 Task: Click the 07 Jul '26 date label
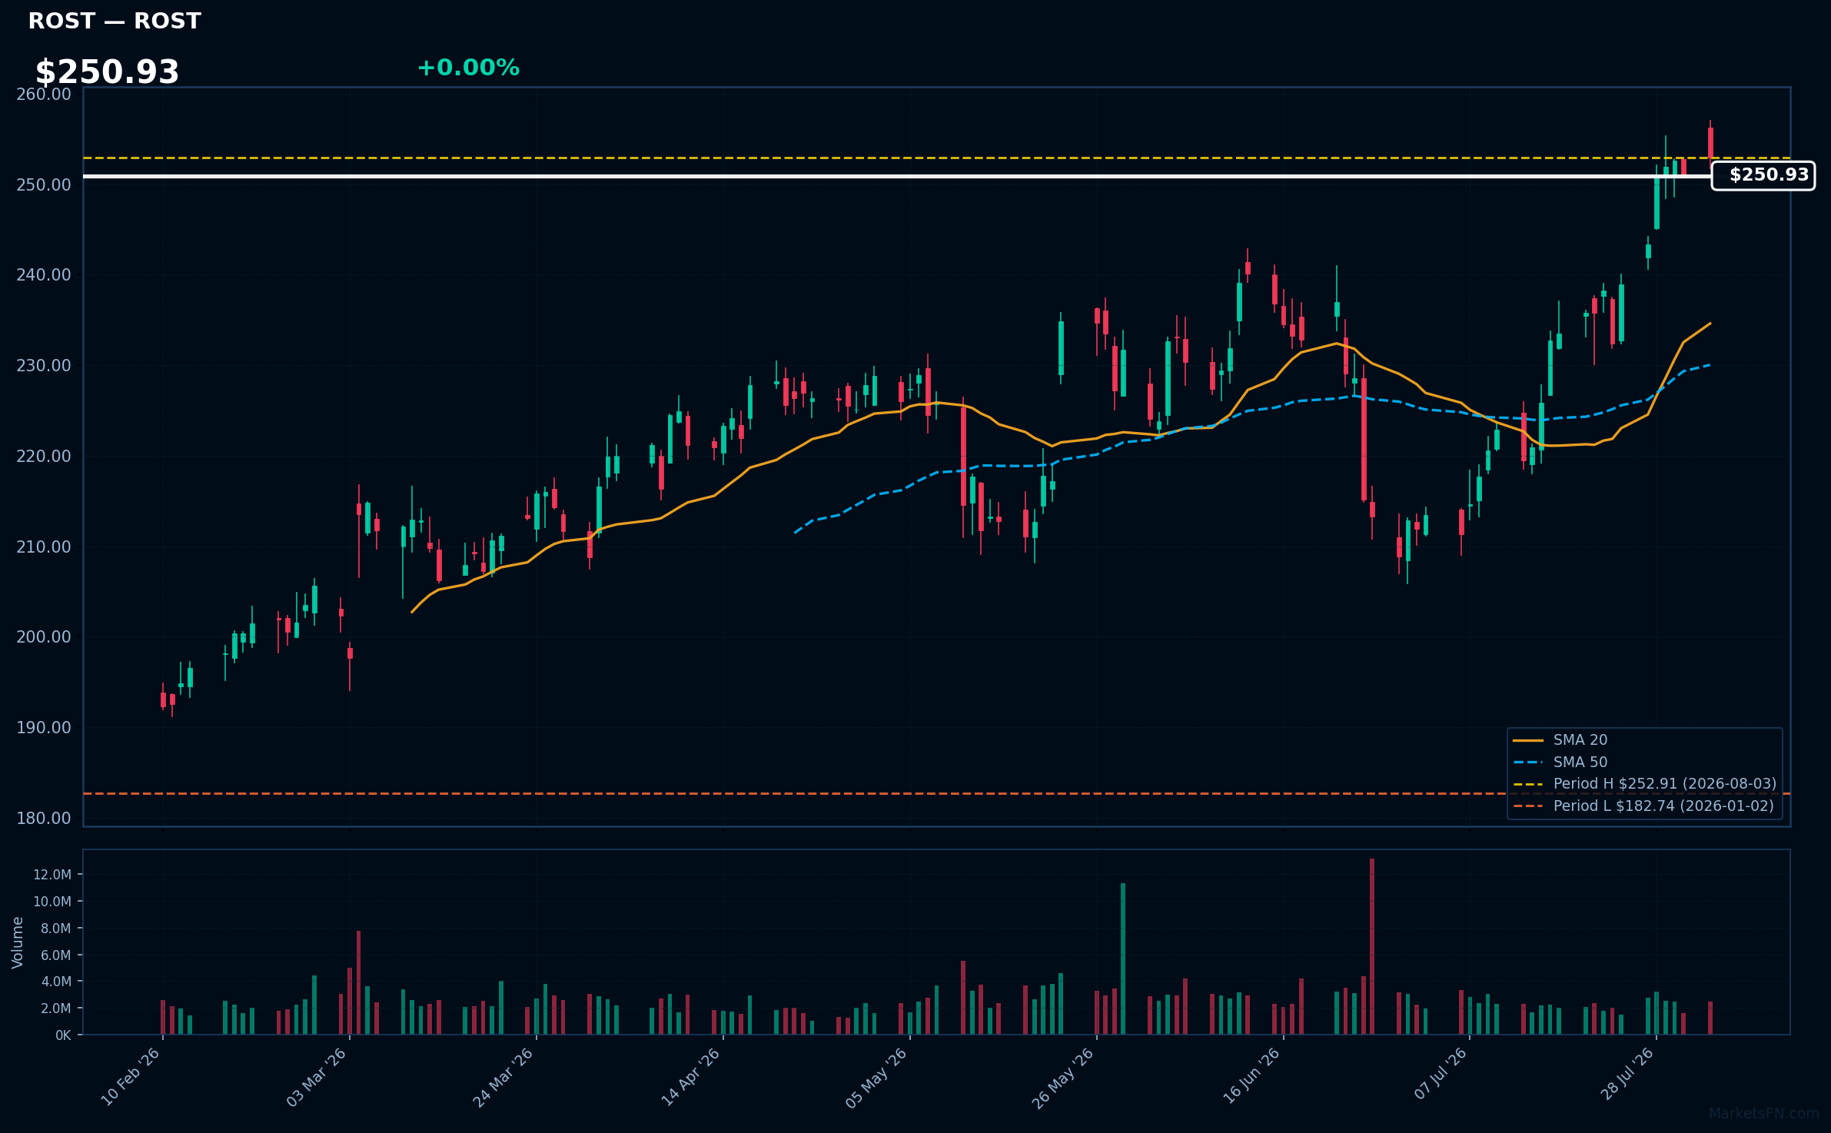coord(1440,1075)
